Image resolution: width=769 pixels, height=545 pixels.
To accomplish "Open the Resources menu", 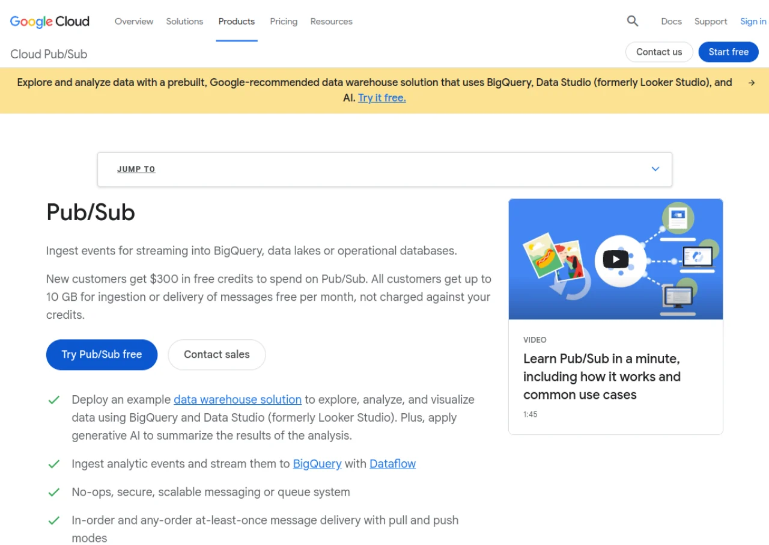I will (x=331, y=21).
